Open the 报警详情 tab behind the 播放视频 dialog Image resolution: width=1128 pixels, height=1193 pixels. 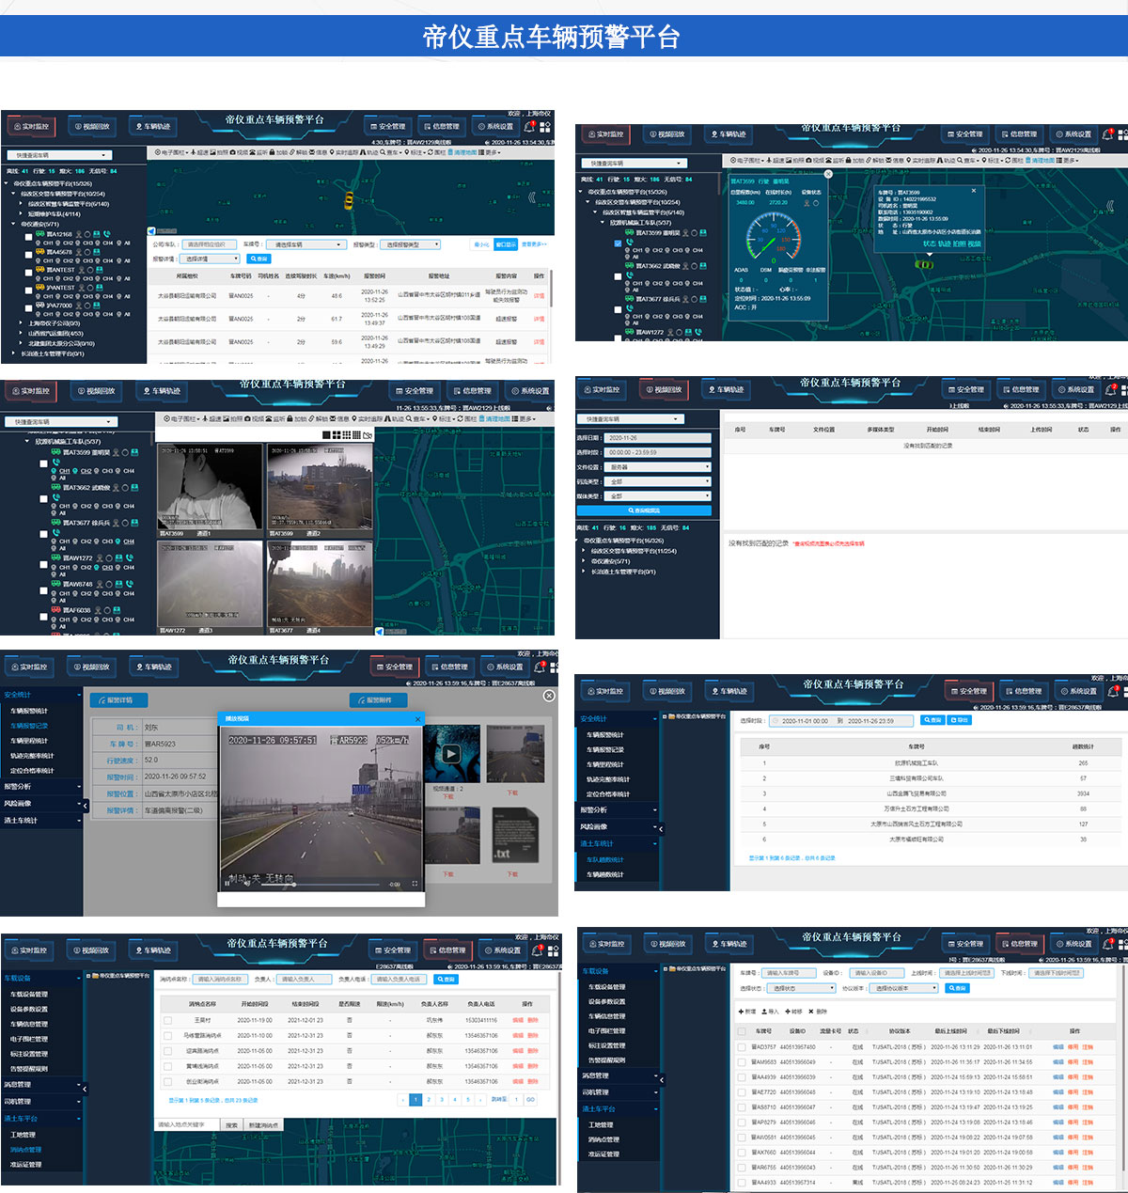coord(118,700)
